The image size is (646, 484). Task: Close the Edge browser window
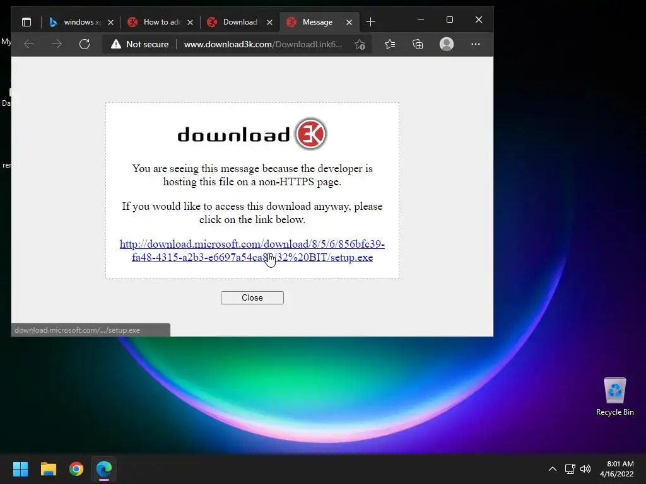tap(478, 20)
